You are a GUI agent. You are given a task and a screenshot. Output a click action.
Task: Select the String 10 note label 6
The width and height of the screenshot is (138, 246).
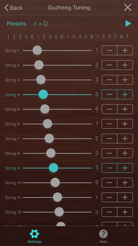(x=97, y=183)
